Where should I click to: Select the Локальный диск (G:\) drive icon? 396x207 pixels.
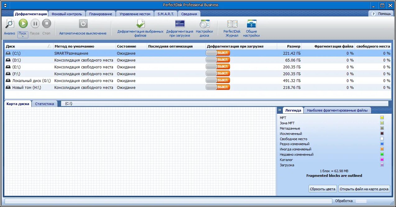click(x=8, y=81)
